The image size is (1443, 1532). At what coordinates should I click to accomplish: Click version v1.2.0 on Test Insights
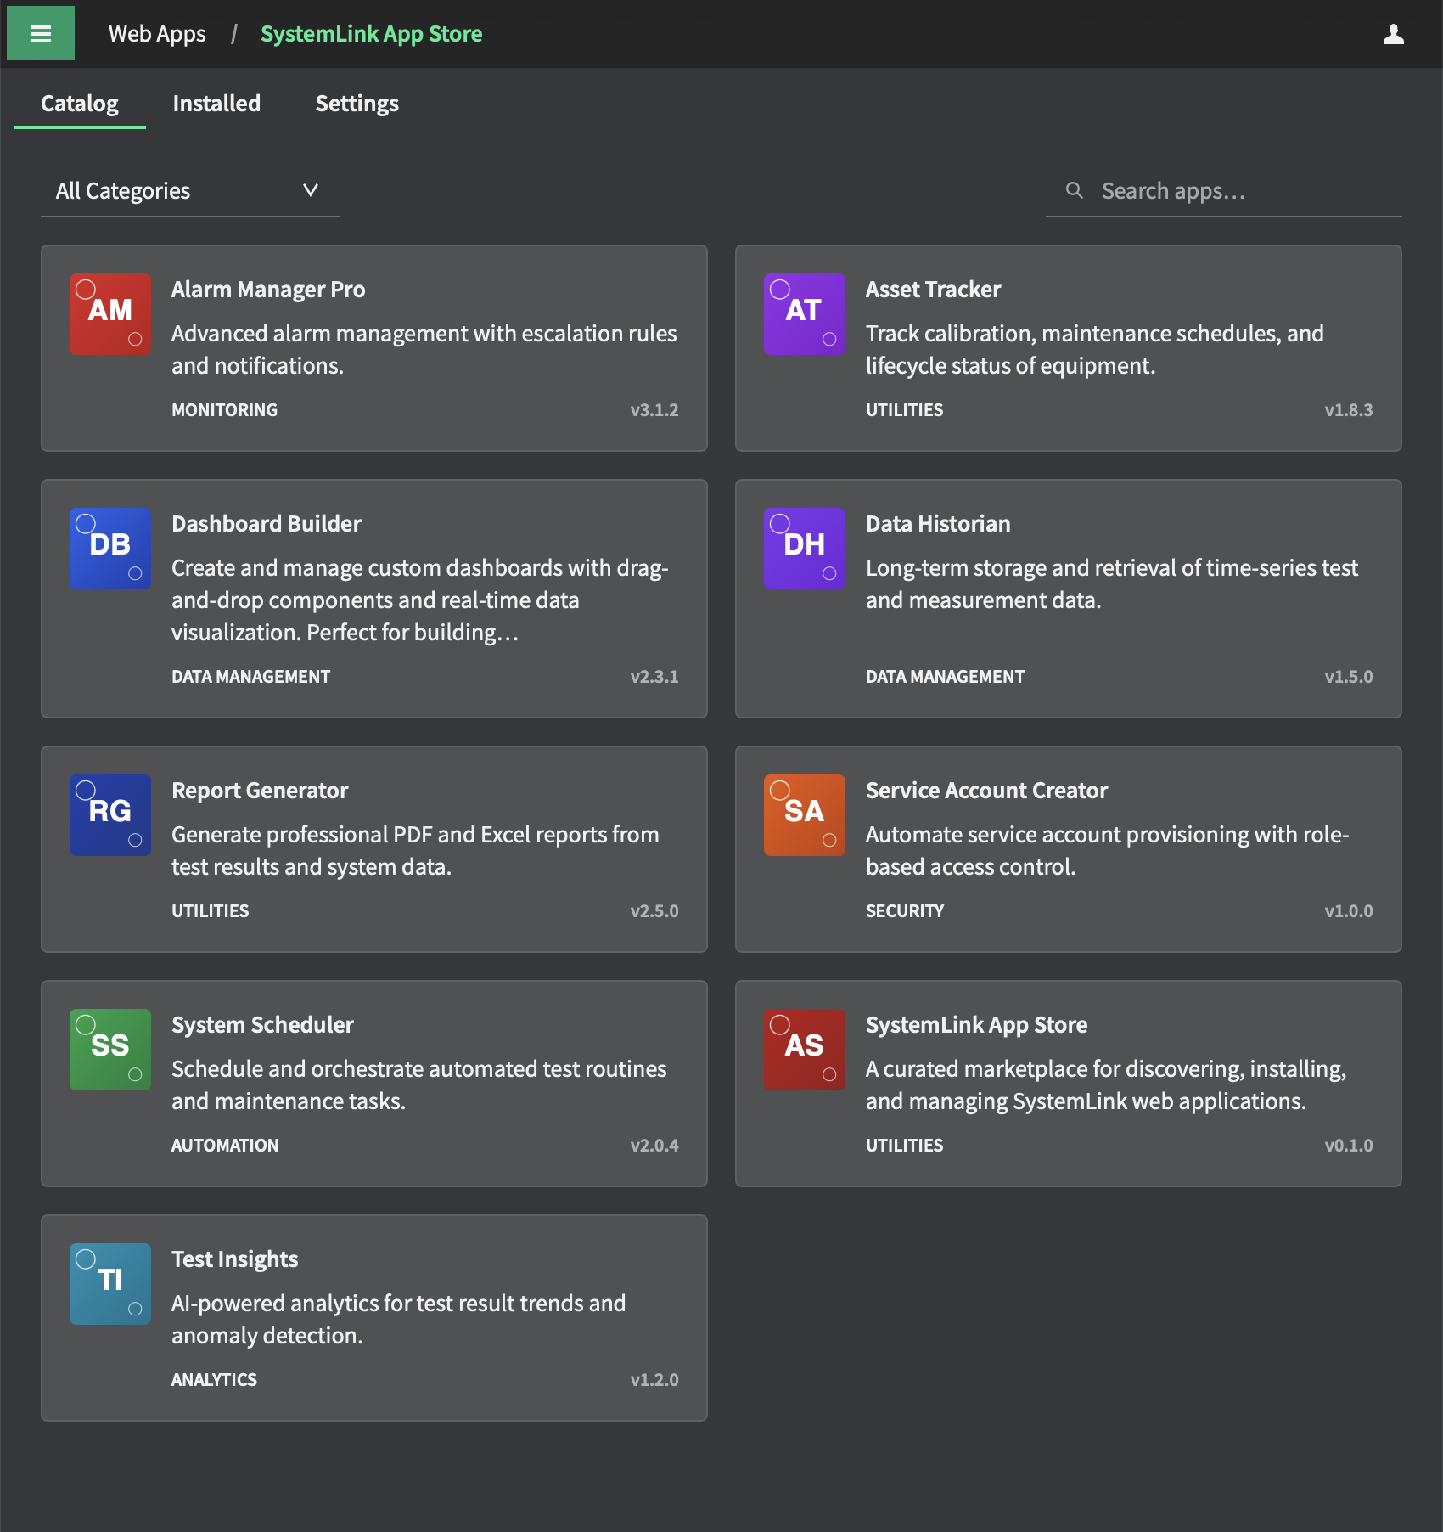(654, 1380)
